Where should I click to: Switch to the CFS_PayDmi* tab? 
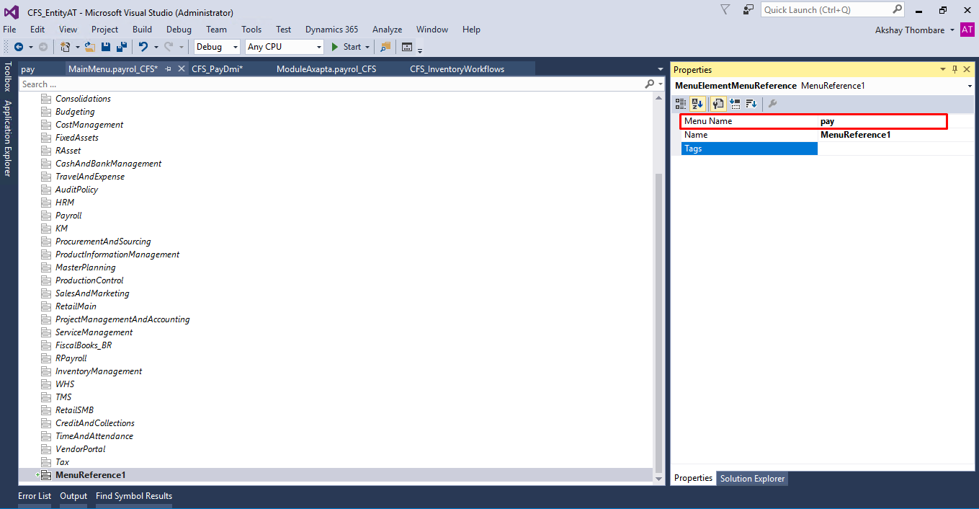(x=217, y=69)
